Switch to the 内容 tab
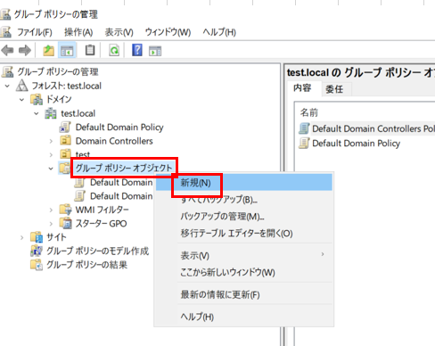Image resolution: width=435 pixels, height=346 pixels. point(302,88)
